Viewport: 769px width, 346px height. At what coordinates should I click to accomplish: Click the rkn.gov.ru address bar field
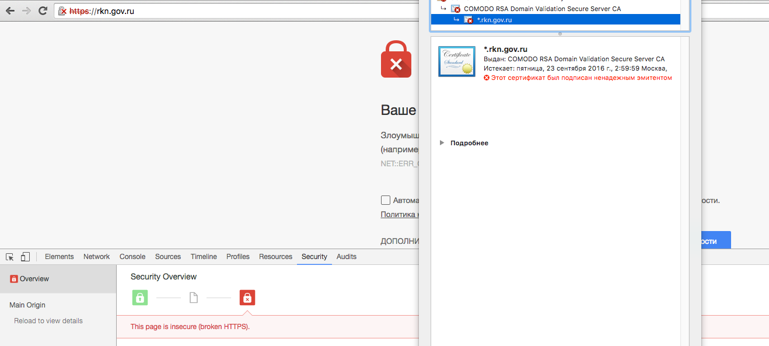point(236,11)
